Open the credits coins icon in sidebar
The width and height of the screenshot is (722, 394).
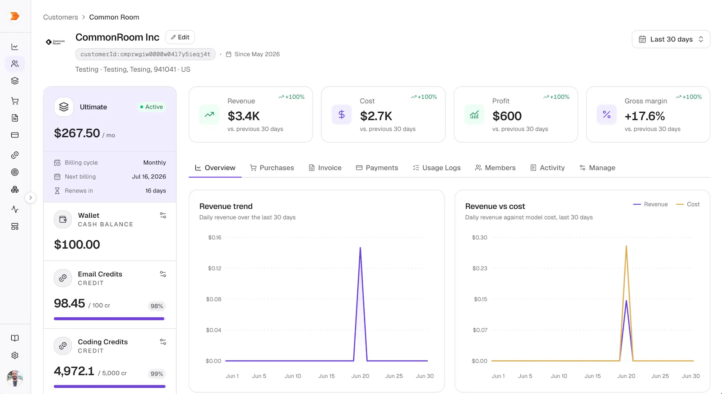(15, 155)
